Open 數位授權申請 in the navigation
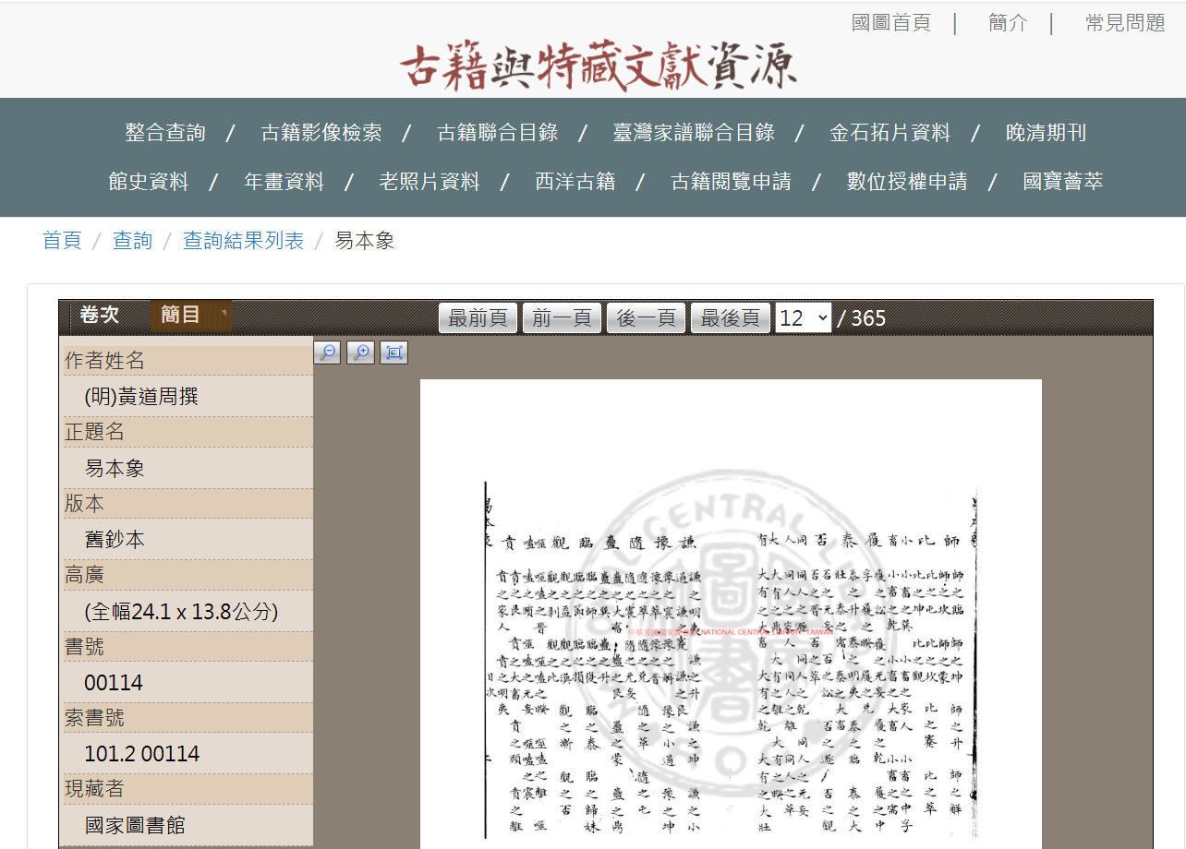This screenshot has width=1186, height=849. [x=907, y=182]
